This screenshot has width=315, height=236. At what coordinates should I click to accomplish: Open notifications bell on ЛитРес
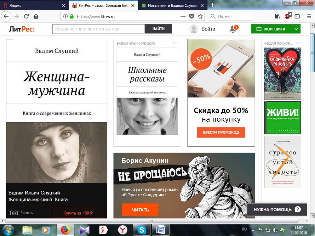(233, 29)
